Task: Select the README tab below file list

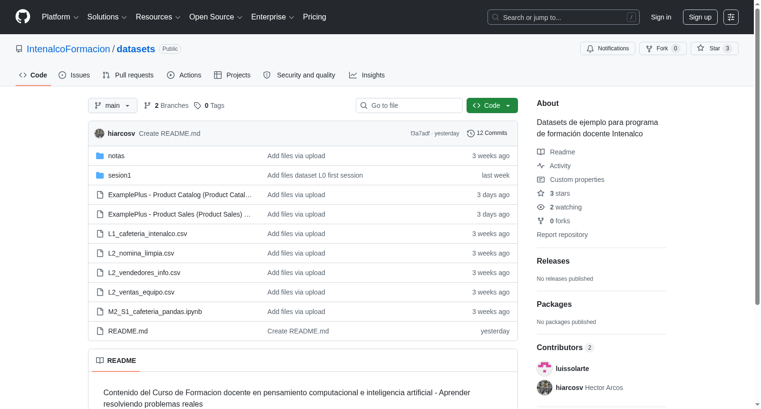Action: tap(116, 361)
